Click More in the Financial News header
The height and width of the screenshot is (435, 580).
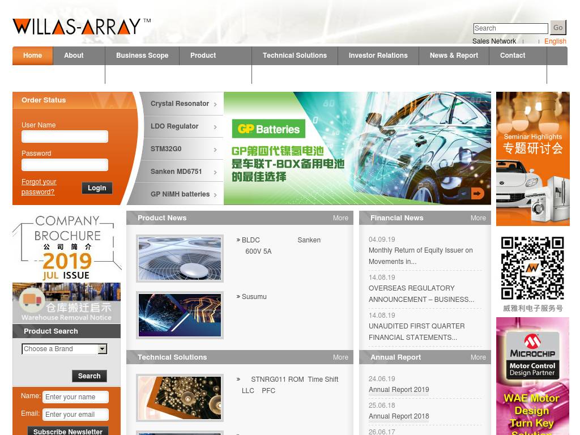[478, 218]
